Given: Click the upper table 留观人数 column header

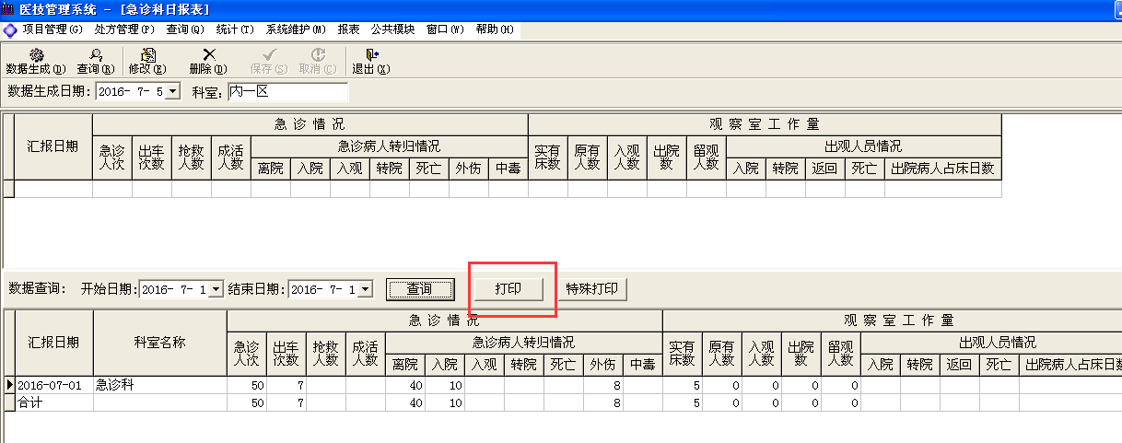Looking at the screenshot, I should tap(707, 157).
